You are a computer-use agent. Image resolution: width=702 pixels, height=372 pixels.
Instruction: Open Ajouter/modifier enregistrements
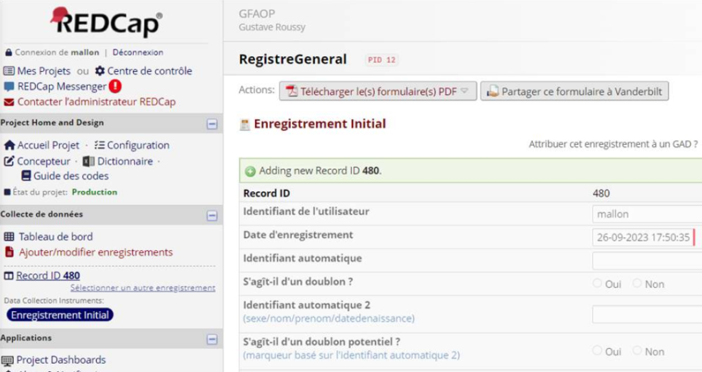click(95, 252)
